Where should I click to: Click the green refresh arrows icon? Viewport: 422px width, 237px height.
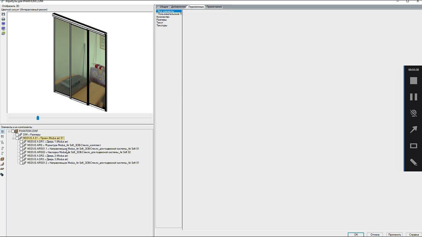click(3, 33)
